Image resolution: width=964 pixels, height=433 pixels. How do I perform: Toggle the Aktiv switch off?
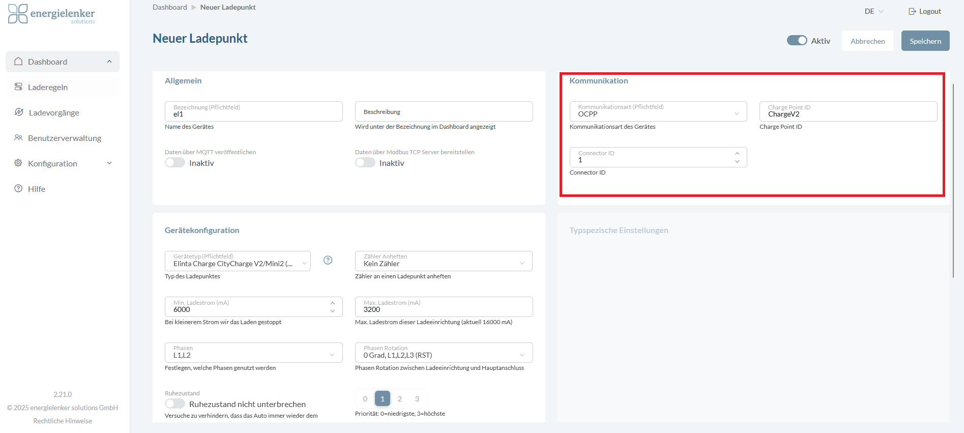pos(797,41)
